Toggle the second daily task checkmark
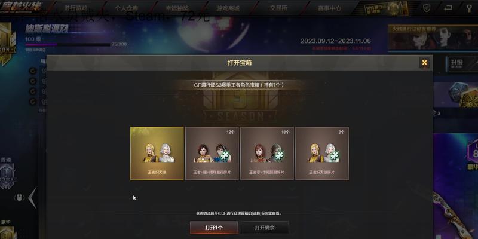The image size is (478, 239). (x=33, y=81)
